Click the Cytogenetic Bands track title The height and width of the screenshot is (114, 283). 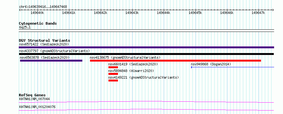click(38, 23)
